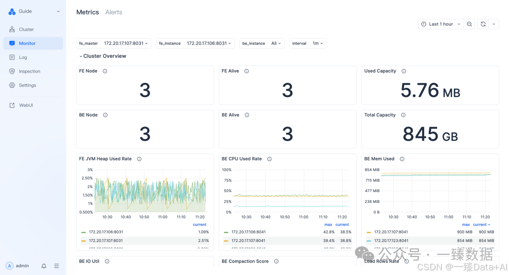Click the BE Node info icon
Viewport: 509px width, 275px height.
105,115
